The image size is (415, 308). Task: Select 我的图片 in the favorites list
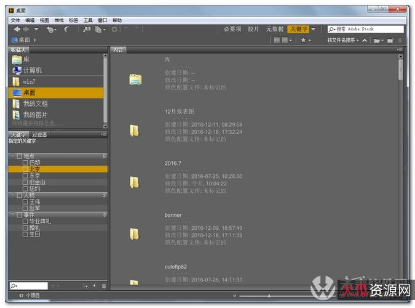tap(55, 115)
